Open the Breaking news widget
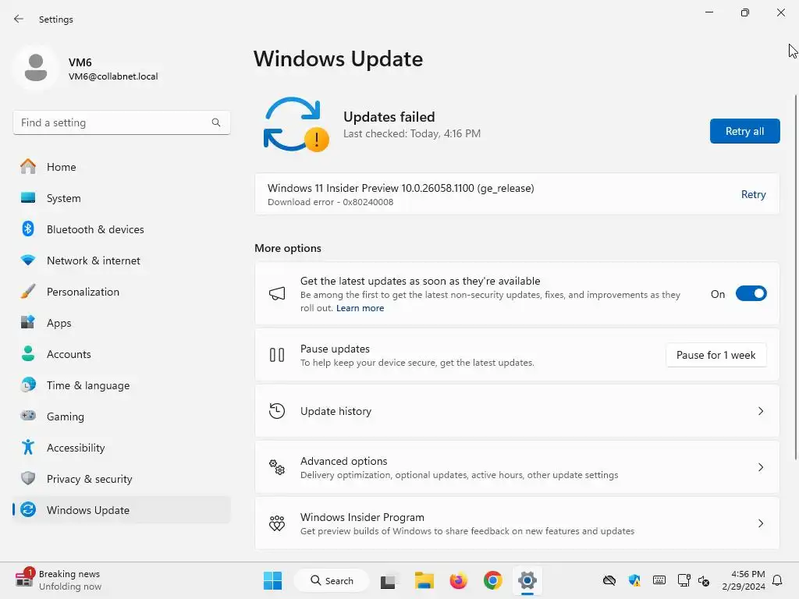Screen dimensions: 799x599 [58, 580]
